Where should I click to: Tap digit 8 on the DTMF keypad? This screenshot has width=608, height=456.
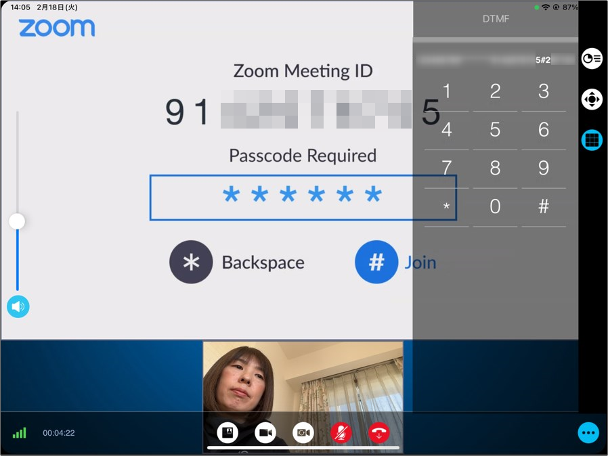(x=495, y=168)
